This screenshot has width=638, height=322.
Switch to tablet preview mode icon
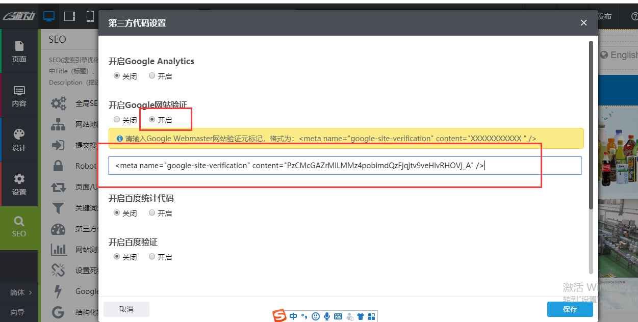pyautogui.click(x=69, y=16)
